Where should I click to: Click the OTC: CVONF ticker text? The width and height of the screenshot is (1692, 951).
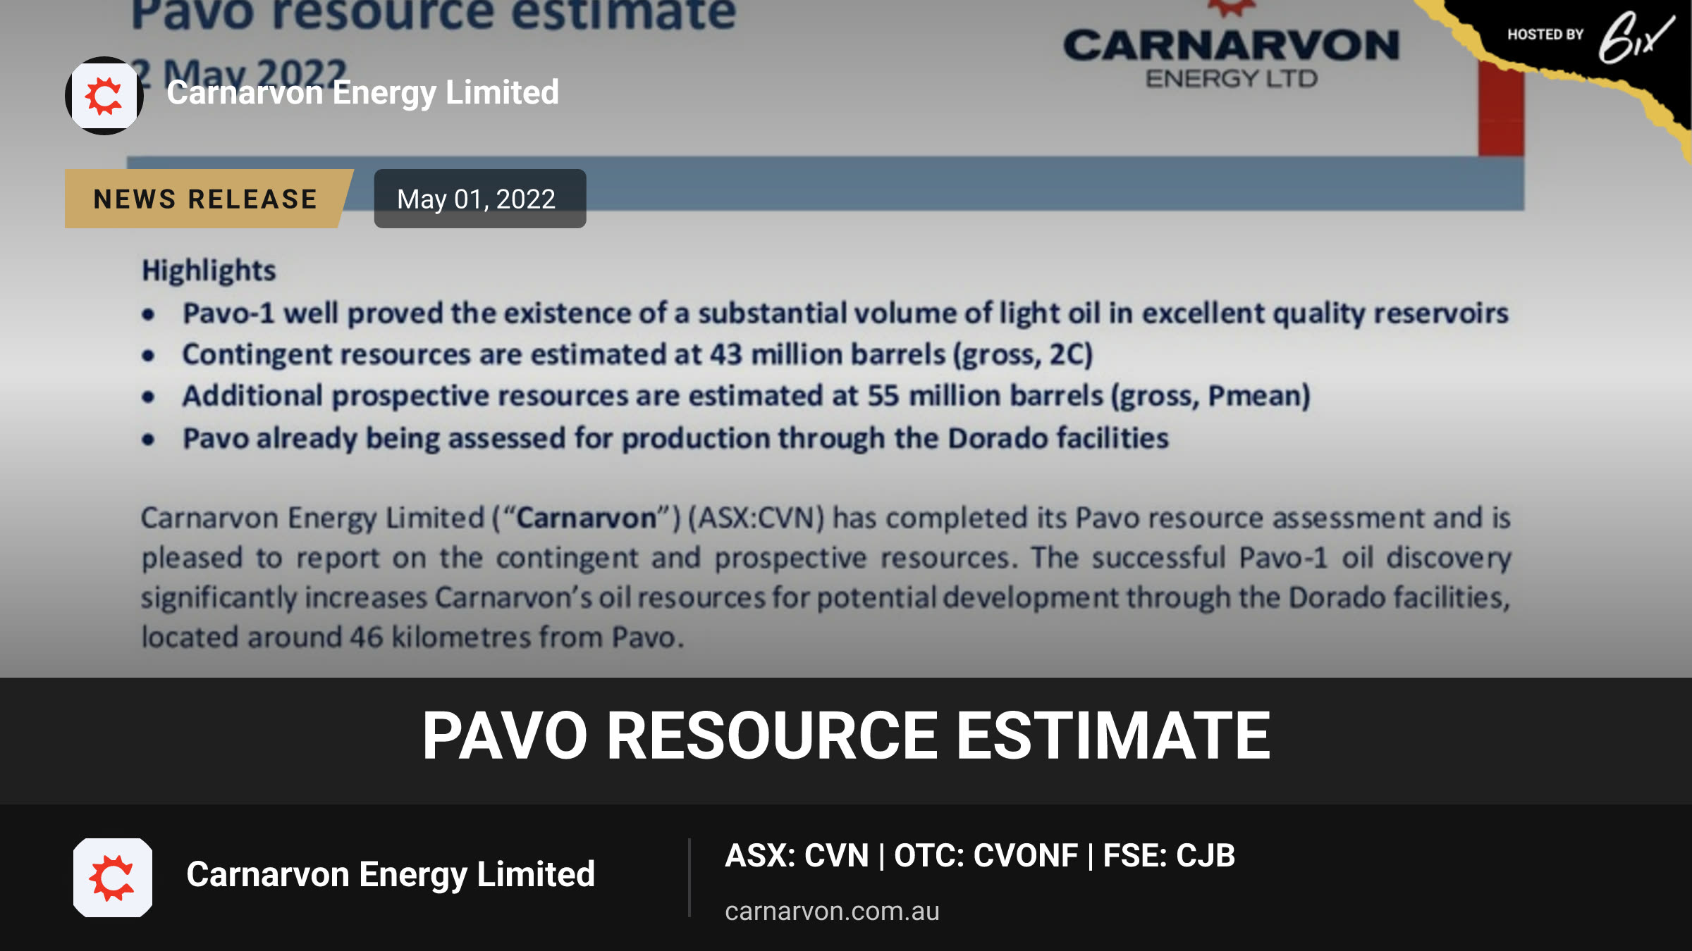tap(986, 856)
